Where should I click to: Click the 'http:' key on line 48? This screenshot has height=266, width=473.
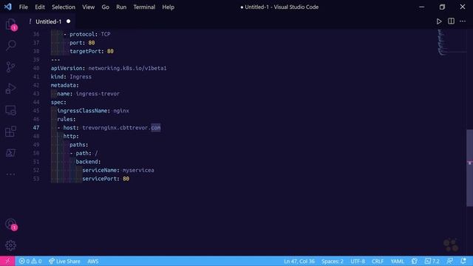coord(71,136)
